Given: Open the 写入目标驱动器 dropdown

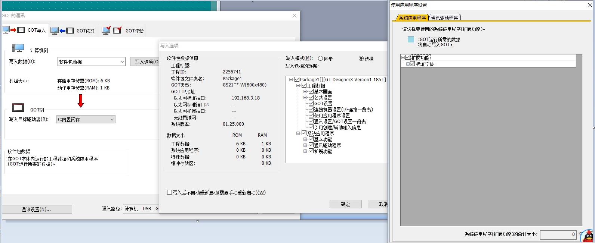Looking at the screenshot, I should [112, 120].
